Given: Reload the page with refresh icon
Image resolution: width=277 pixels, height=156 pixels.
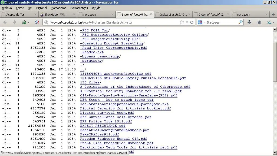Looking at the screenshot, I should tap(192, 22).
